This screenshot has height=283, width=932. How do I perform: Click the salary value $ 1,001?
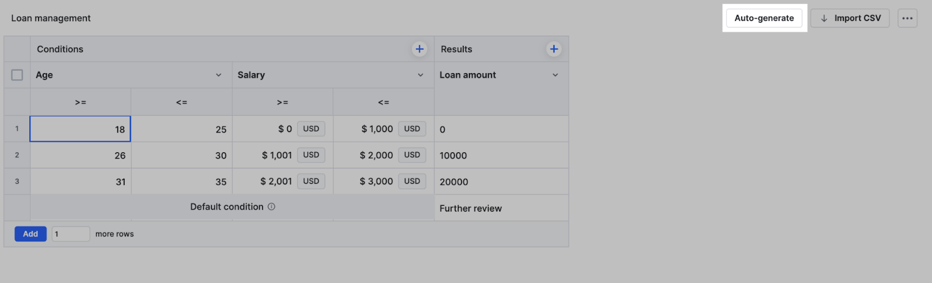click(277, 155)
